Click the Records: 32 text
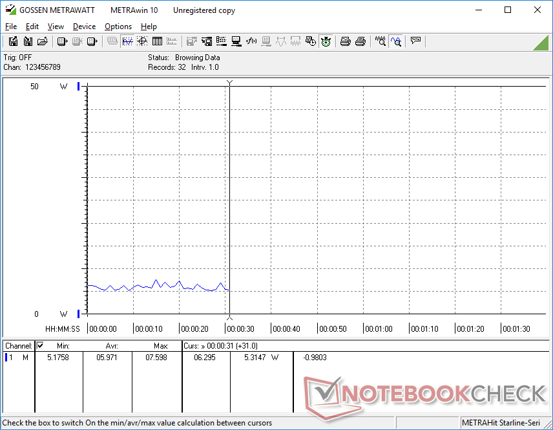The image size is (553, 430). 167,67
